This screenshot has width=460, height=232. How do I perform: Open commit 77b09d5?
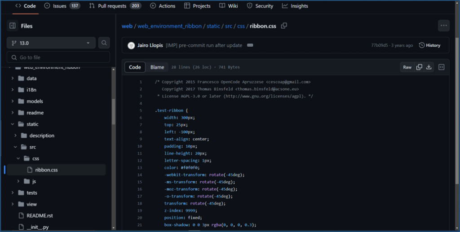(x=379, y=45)
